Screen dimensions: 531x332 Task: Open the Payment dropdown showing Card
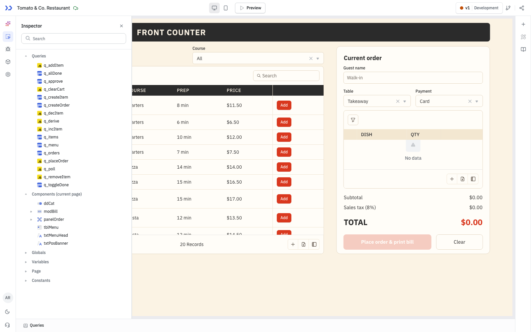(x=449, y=101)
